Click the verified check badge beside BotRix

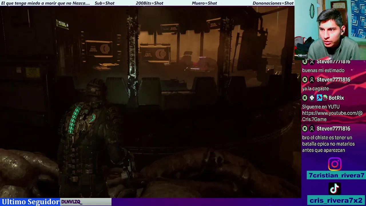(325, 98)
